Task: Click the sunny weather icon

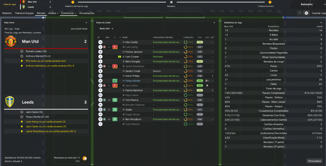Action: pos(85,158)
